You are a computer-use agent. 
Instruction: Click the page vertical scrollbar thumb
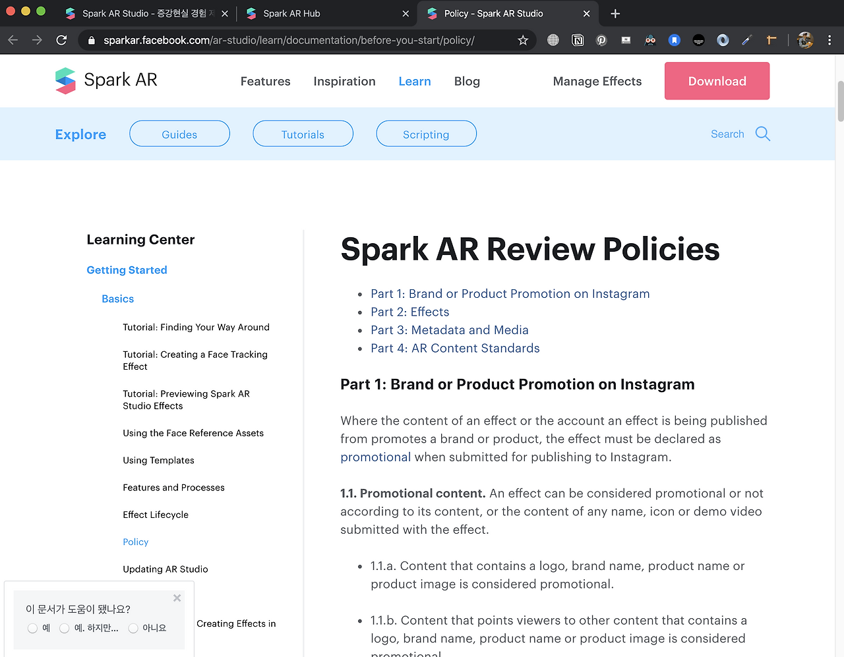coord(840,101)
